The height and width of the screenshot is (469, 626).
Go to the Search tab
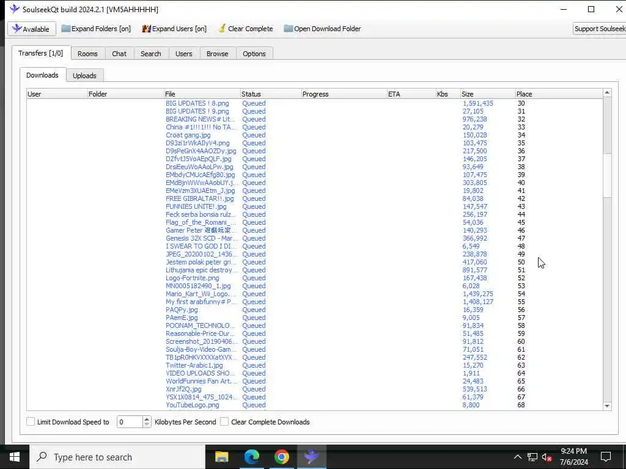150,54
